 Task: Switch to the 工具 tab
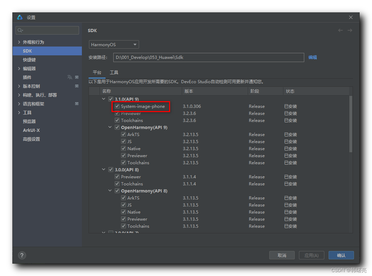tap(114, 73)
